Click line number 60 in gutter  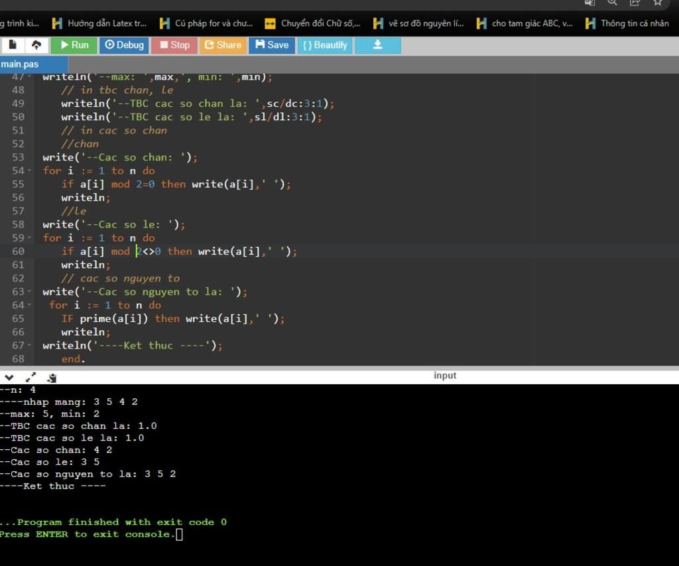(18, 251)
